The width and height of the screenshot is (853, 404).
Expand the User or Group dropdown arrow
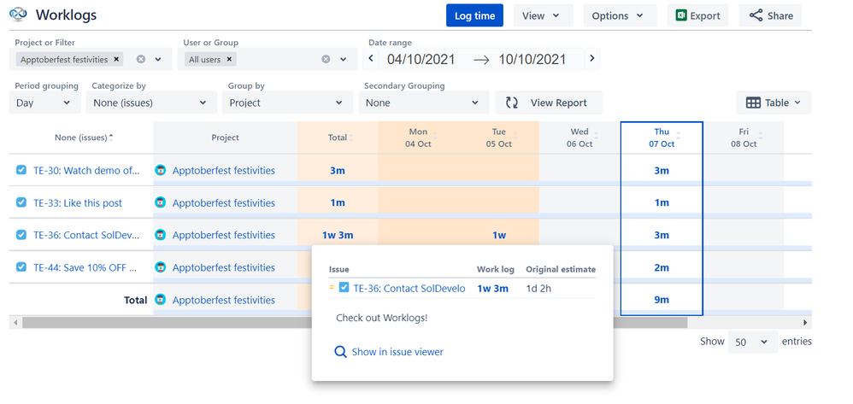(x=344, y=59)
